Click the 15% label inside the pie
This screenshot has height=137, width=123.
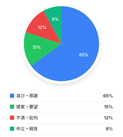pyautogui.click(x=37, y=47)
